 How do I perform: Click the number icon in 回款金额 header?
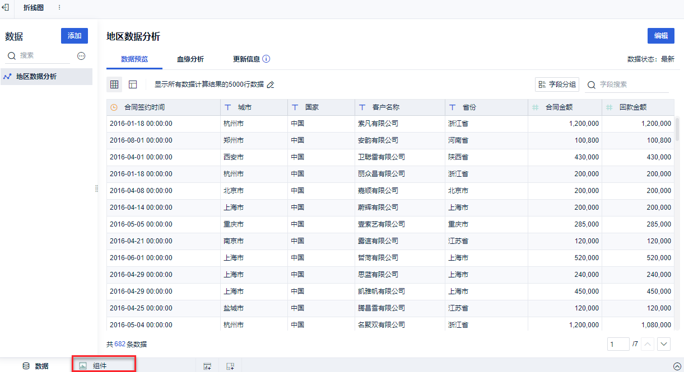[x=609, y=107]
